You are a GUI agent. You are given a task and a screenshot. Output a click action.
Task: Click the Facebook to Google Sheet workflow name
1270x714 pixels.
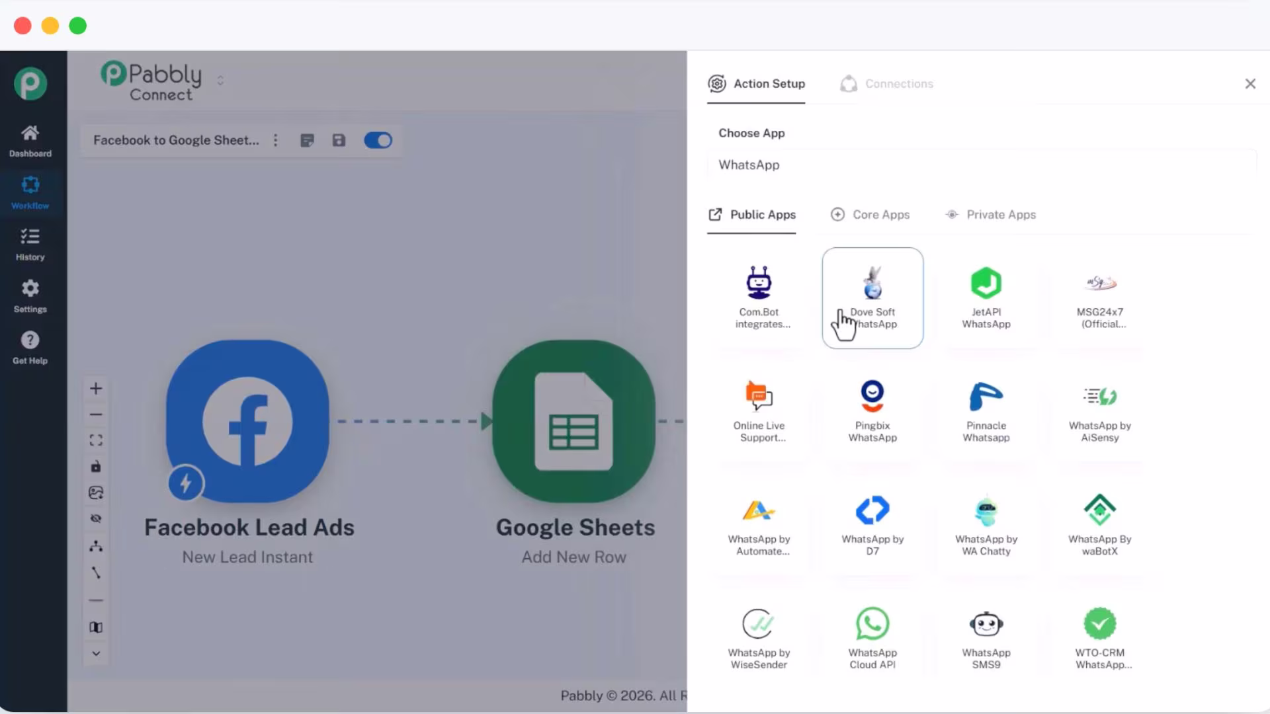[x=176, y=140]
